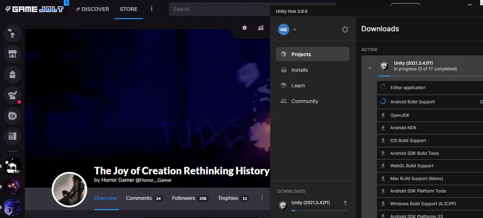Select the OpenJDK row text
Image resolution: width=483 pixels, height=218 pixels.
[400, 115]
